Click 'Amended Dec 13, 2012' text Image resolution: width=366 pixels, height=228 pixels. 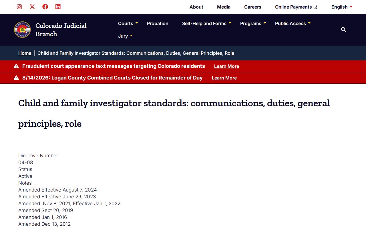45,224
